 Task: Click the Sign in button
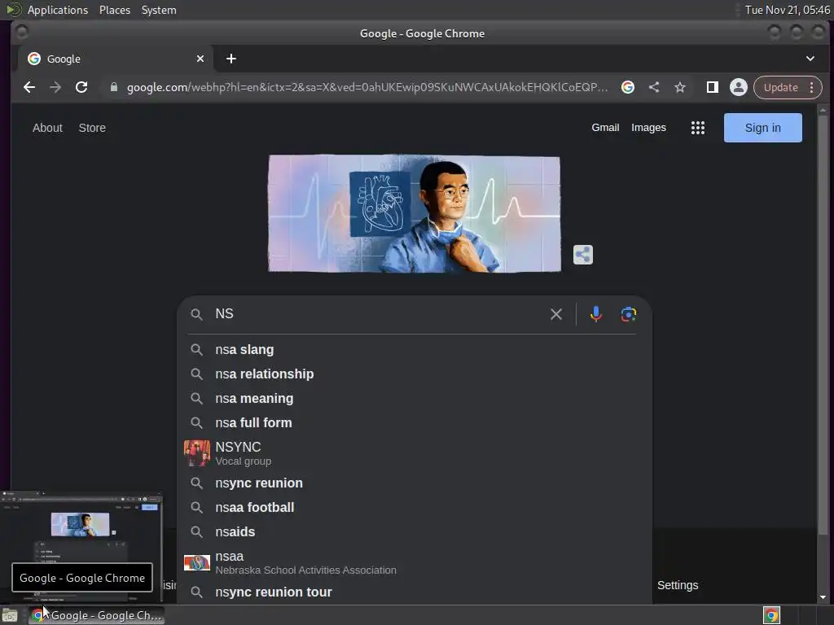pyautogui.click(x=762, y=128)
